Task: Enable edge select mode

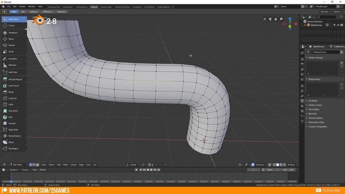Action: pos(34,165)
